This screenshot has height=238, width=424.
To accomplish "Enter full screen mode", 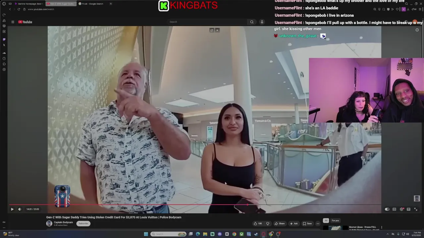I will coord(416,209).
